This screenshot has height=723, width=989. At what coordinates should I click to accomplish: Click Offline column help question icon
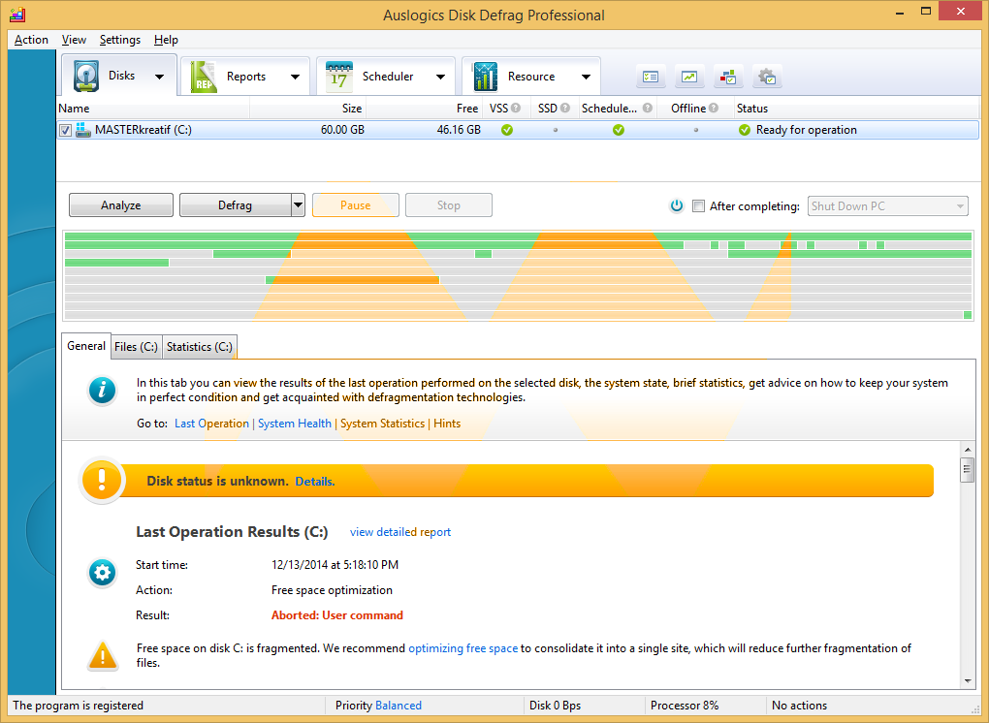[x=714, y=108]
